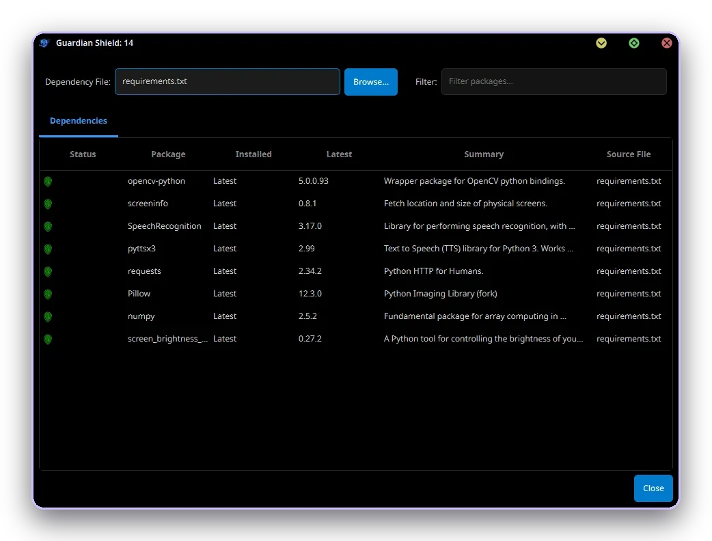Click summary 'Python Imaging Library (fork)'
This screenshot has height=541, width=712.
coord(441,294)
